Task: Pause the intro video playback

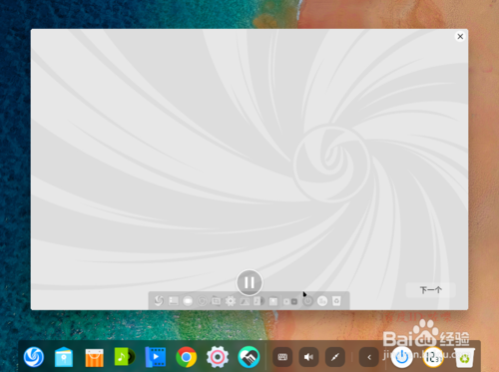Action: click(249, 282)
